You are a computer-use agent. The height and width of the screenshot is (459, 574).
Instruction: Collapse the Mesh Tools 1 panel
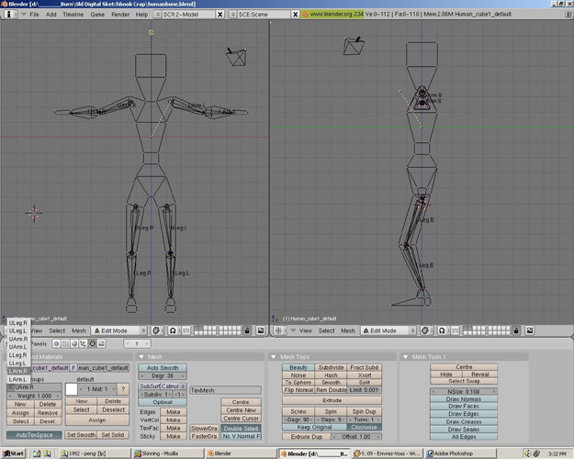(405, 357)
